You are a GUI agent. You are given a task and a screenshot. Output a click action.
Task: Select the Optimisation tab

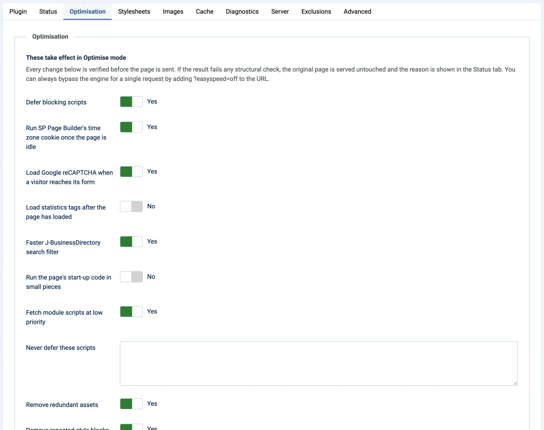click(87, 12)
